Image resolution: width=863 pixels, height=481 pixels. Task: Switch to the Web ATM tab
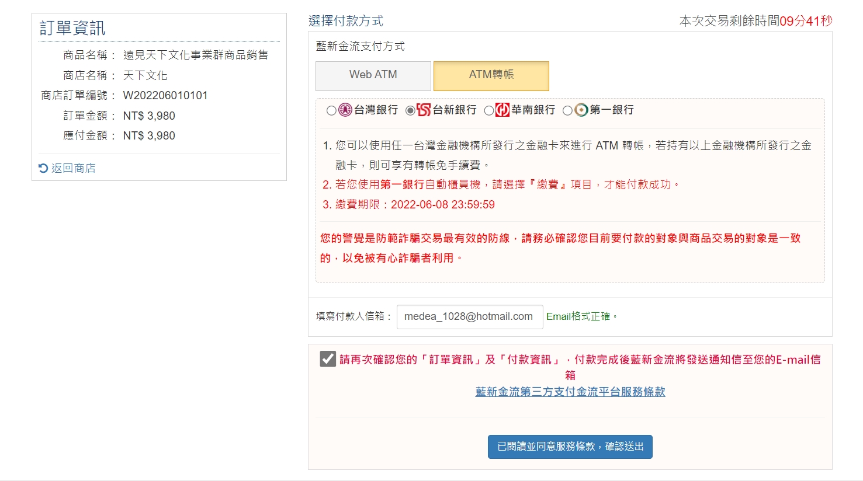[x=373, y=76]
